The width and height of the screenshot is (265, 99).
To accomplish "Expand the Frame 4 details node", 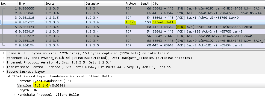I will (4, 53).
